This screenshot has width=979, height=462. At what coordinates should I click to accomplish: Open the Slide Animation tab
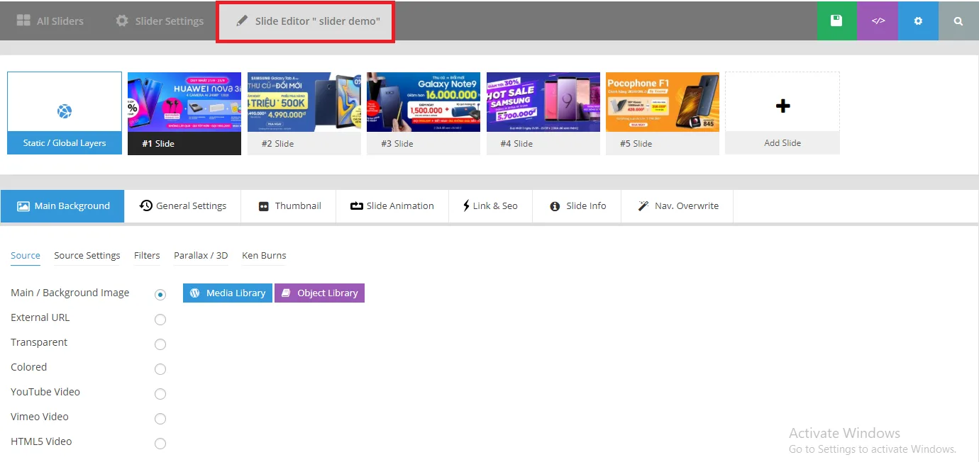[x=392, y=206]
